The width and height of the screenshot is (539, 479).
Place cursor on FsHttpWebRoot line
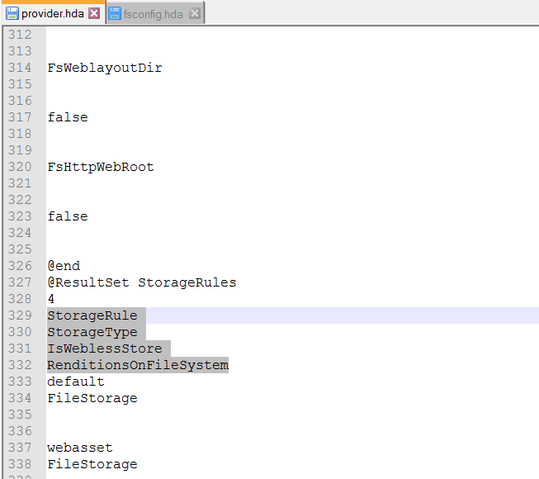click(x=100, y=167)
